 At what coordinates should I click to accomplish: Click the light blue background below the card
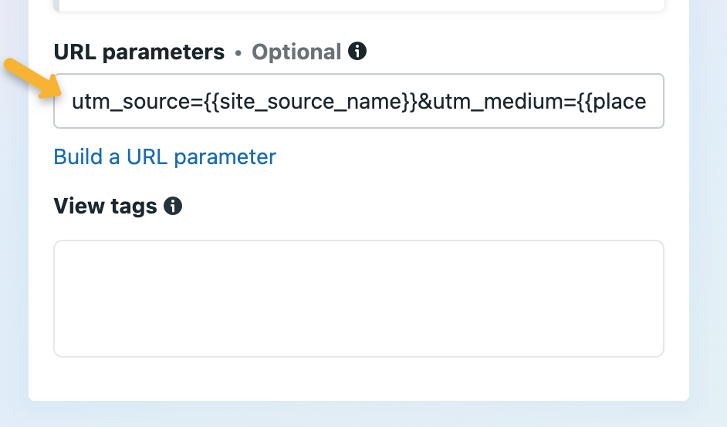359,415
